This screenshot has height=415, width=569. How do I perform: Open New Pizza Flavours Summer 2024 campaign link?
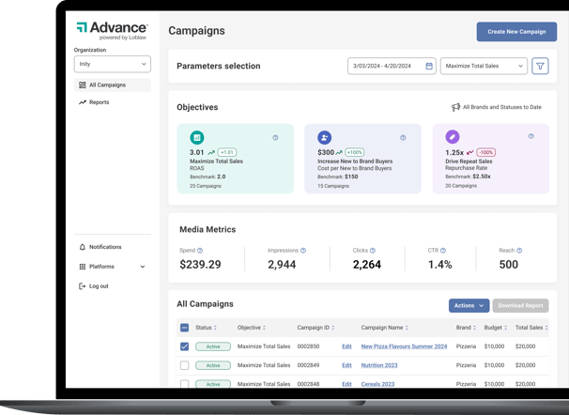(404, 346)
